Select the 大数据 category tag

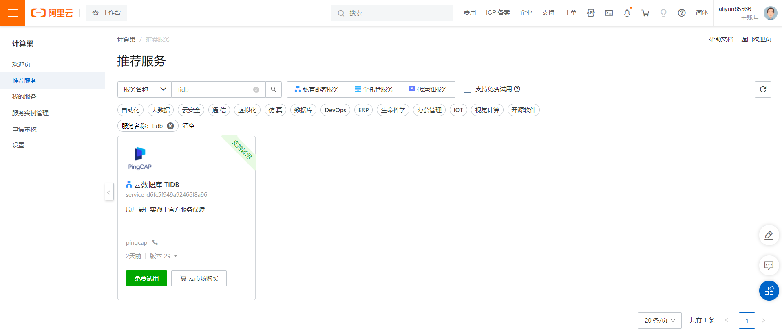[x=161, y=110]
